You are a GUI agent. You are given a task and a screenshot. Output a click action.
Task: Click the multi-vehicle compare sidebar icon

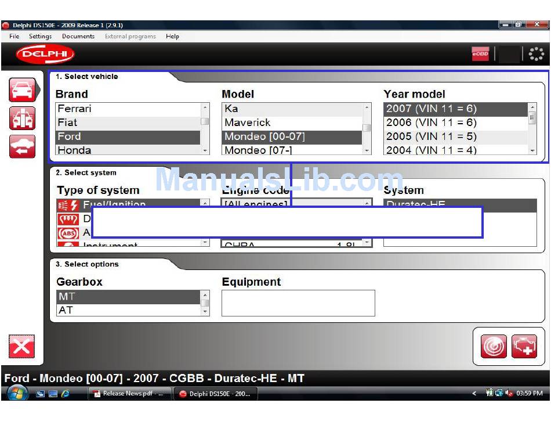(23, 118)
